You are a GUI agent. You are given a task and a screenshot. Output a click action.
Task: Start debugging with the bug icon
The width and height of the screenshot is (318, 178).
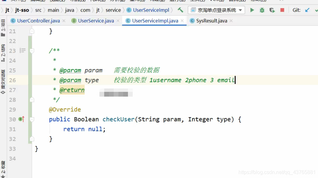click(x=262, y=10)
